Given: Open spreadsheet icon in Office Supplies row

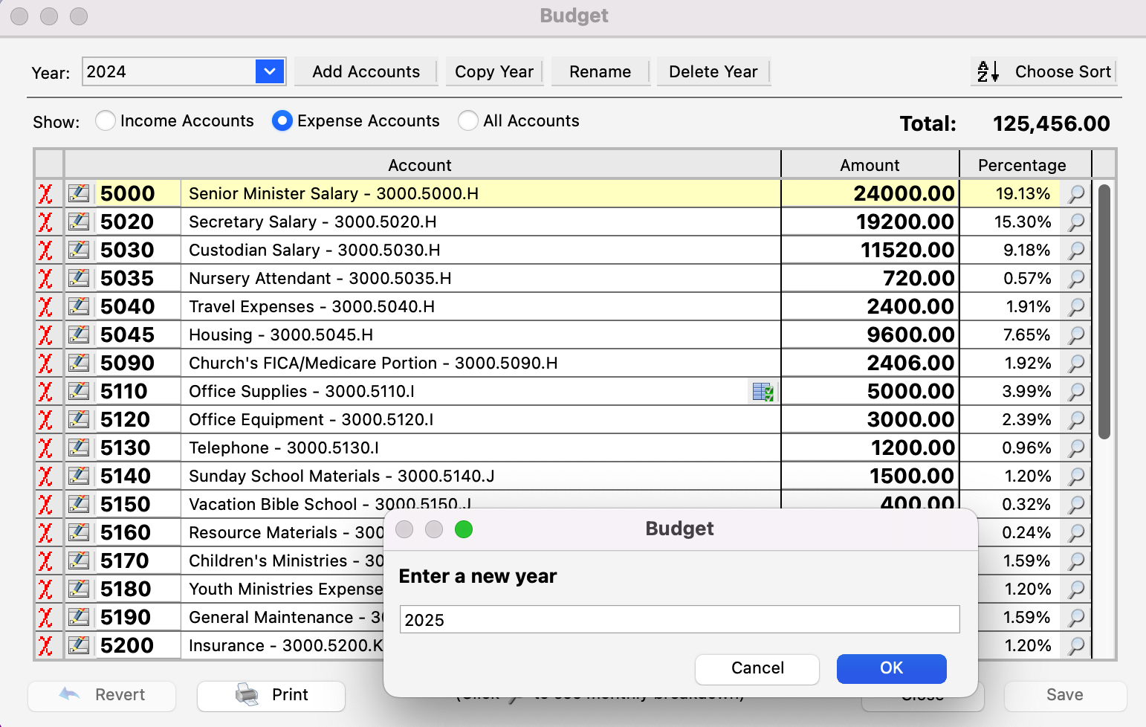Looking at the screenshot, I should pos(763,392).
